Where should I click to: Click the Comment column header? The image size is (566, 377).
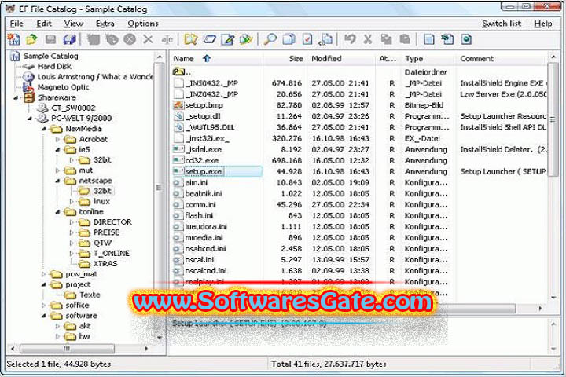point(502,58)
